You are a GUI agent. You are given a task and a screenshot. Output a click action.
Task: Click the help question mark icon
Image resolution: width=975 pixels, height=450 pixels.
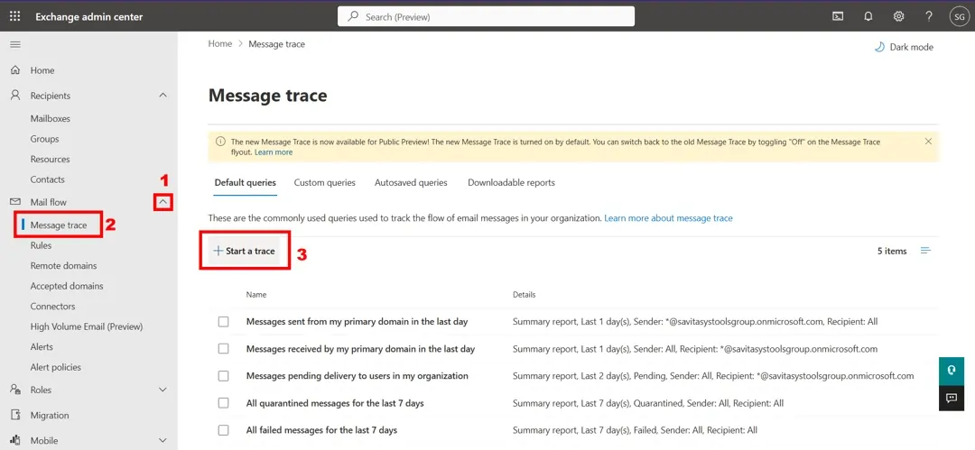[x=929, y=17]
